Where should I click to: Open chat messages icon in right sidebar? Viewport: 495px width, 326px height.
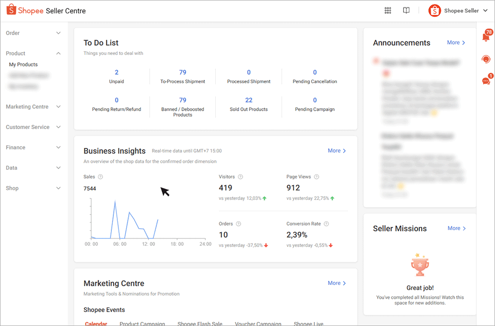(x=486, y=81)
